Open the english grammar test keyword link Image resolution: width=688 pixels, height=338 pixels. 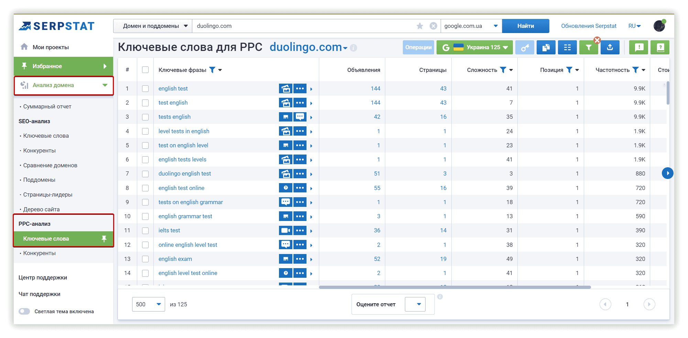point(185,216)
